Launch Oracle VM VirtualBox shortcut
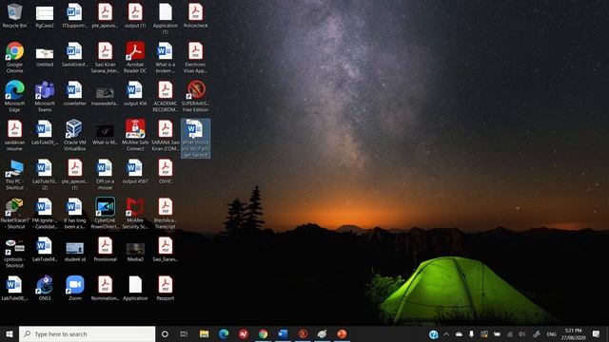609x342 pixels. click(74, 135)
